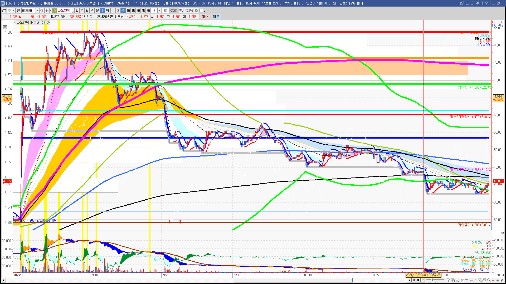Click the 매수 buy button
This screenshot has height=284, width=506.
click(x=205, y=17)
